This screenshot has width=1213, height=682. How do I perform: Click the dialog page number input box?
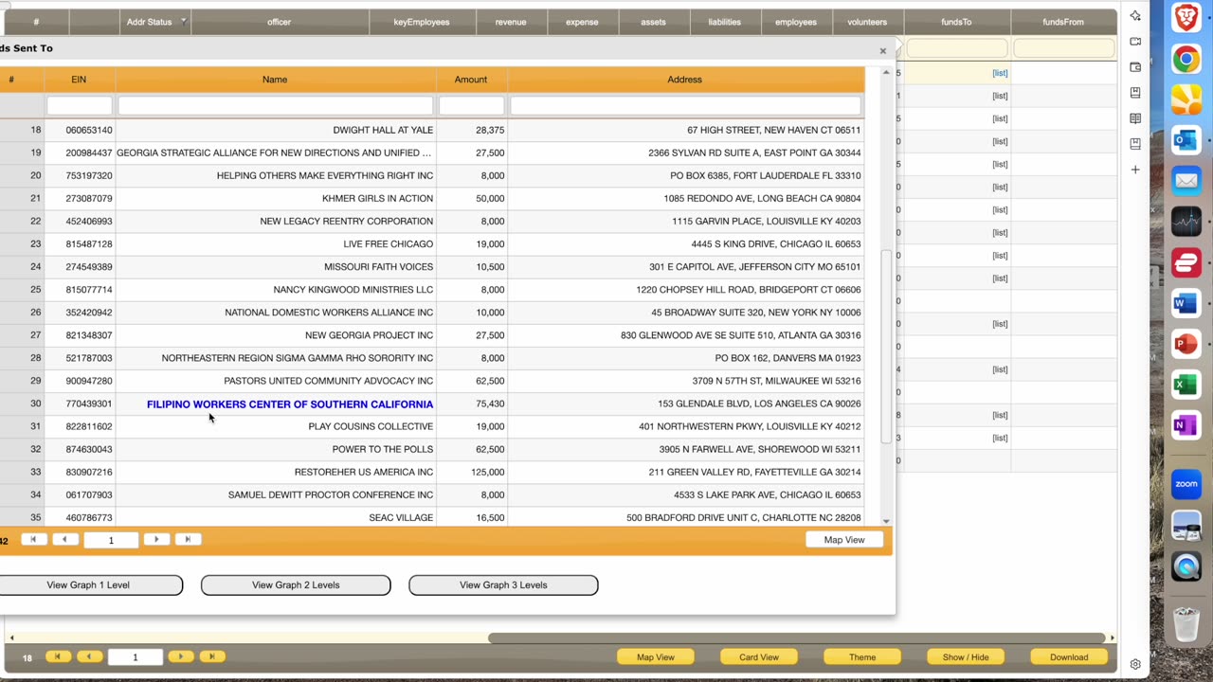point(111,540)
